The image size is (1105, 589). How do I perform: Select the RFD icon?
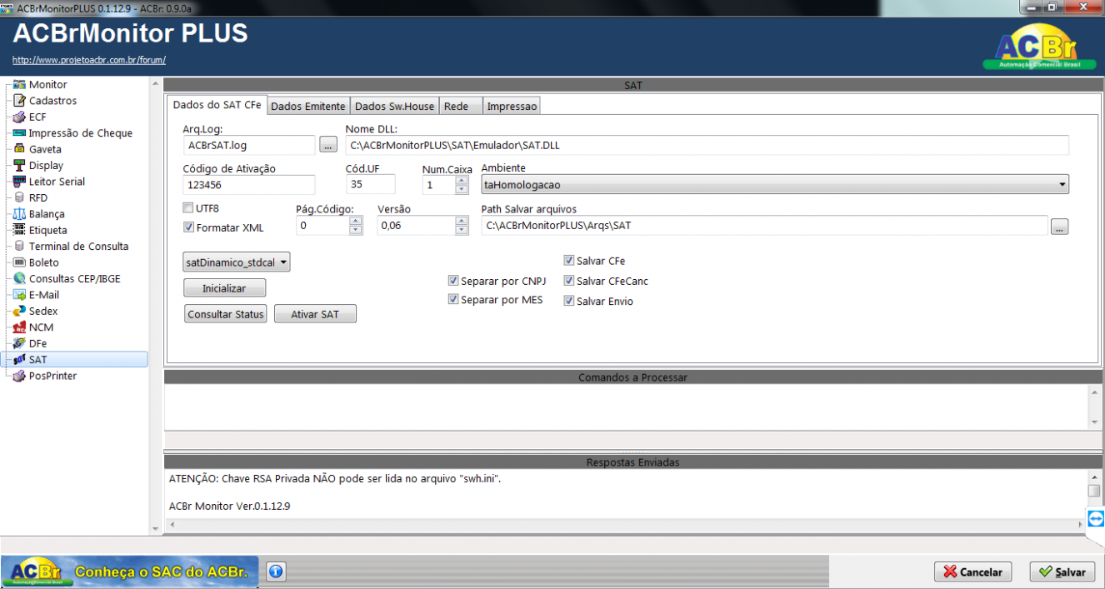tap(19, 198)
